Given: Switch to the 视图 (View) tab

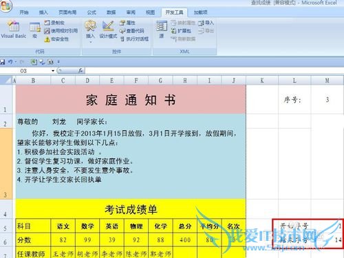Looking at the screenshot, I should click(151, 12).
